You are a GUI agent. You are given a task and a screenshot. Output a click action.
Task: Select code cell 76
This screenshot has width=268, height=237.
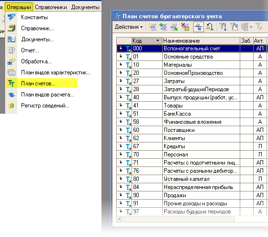[x=147, y=171]
